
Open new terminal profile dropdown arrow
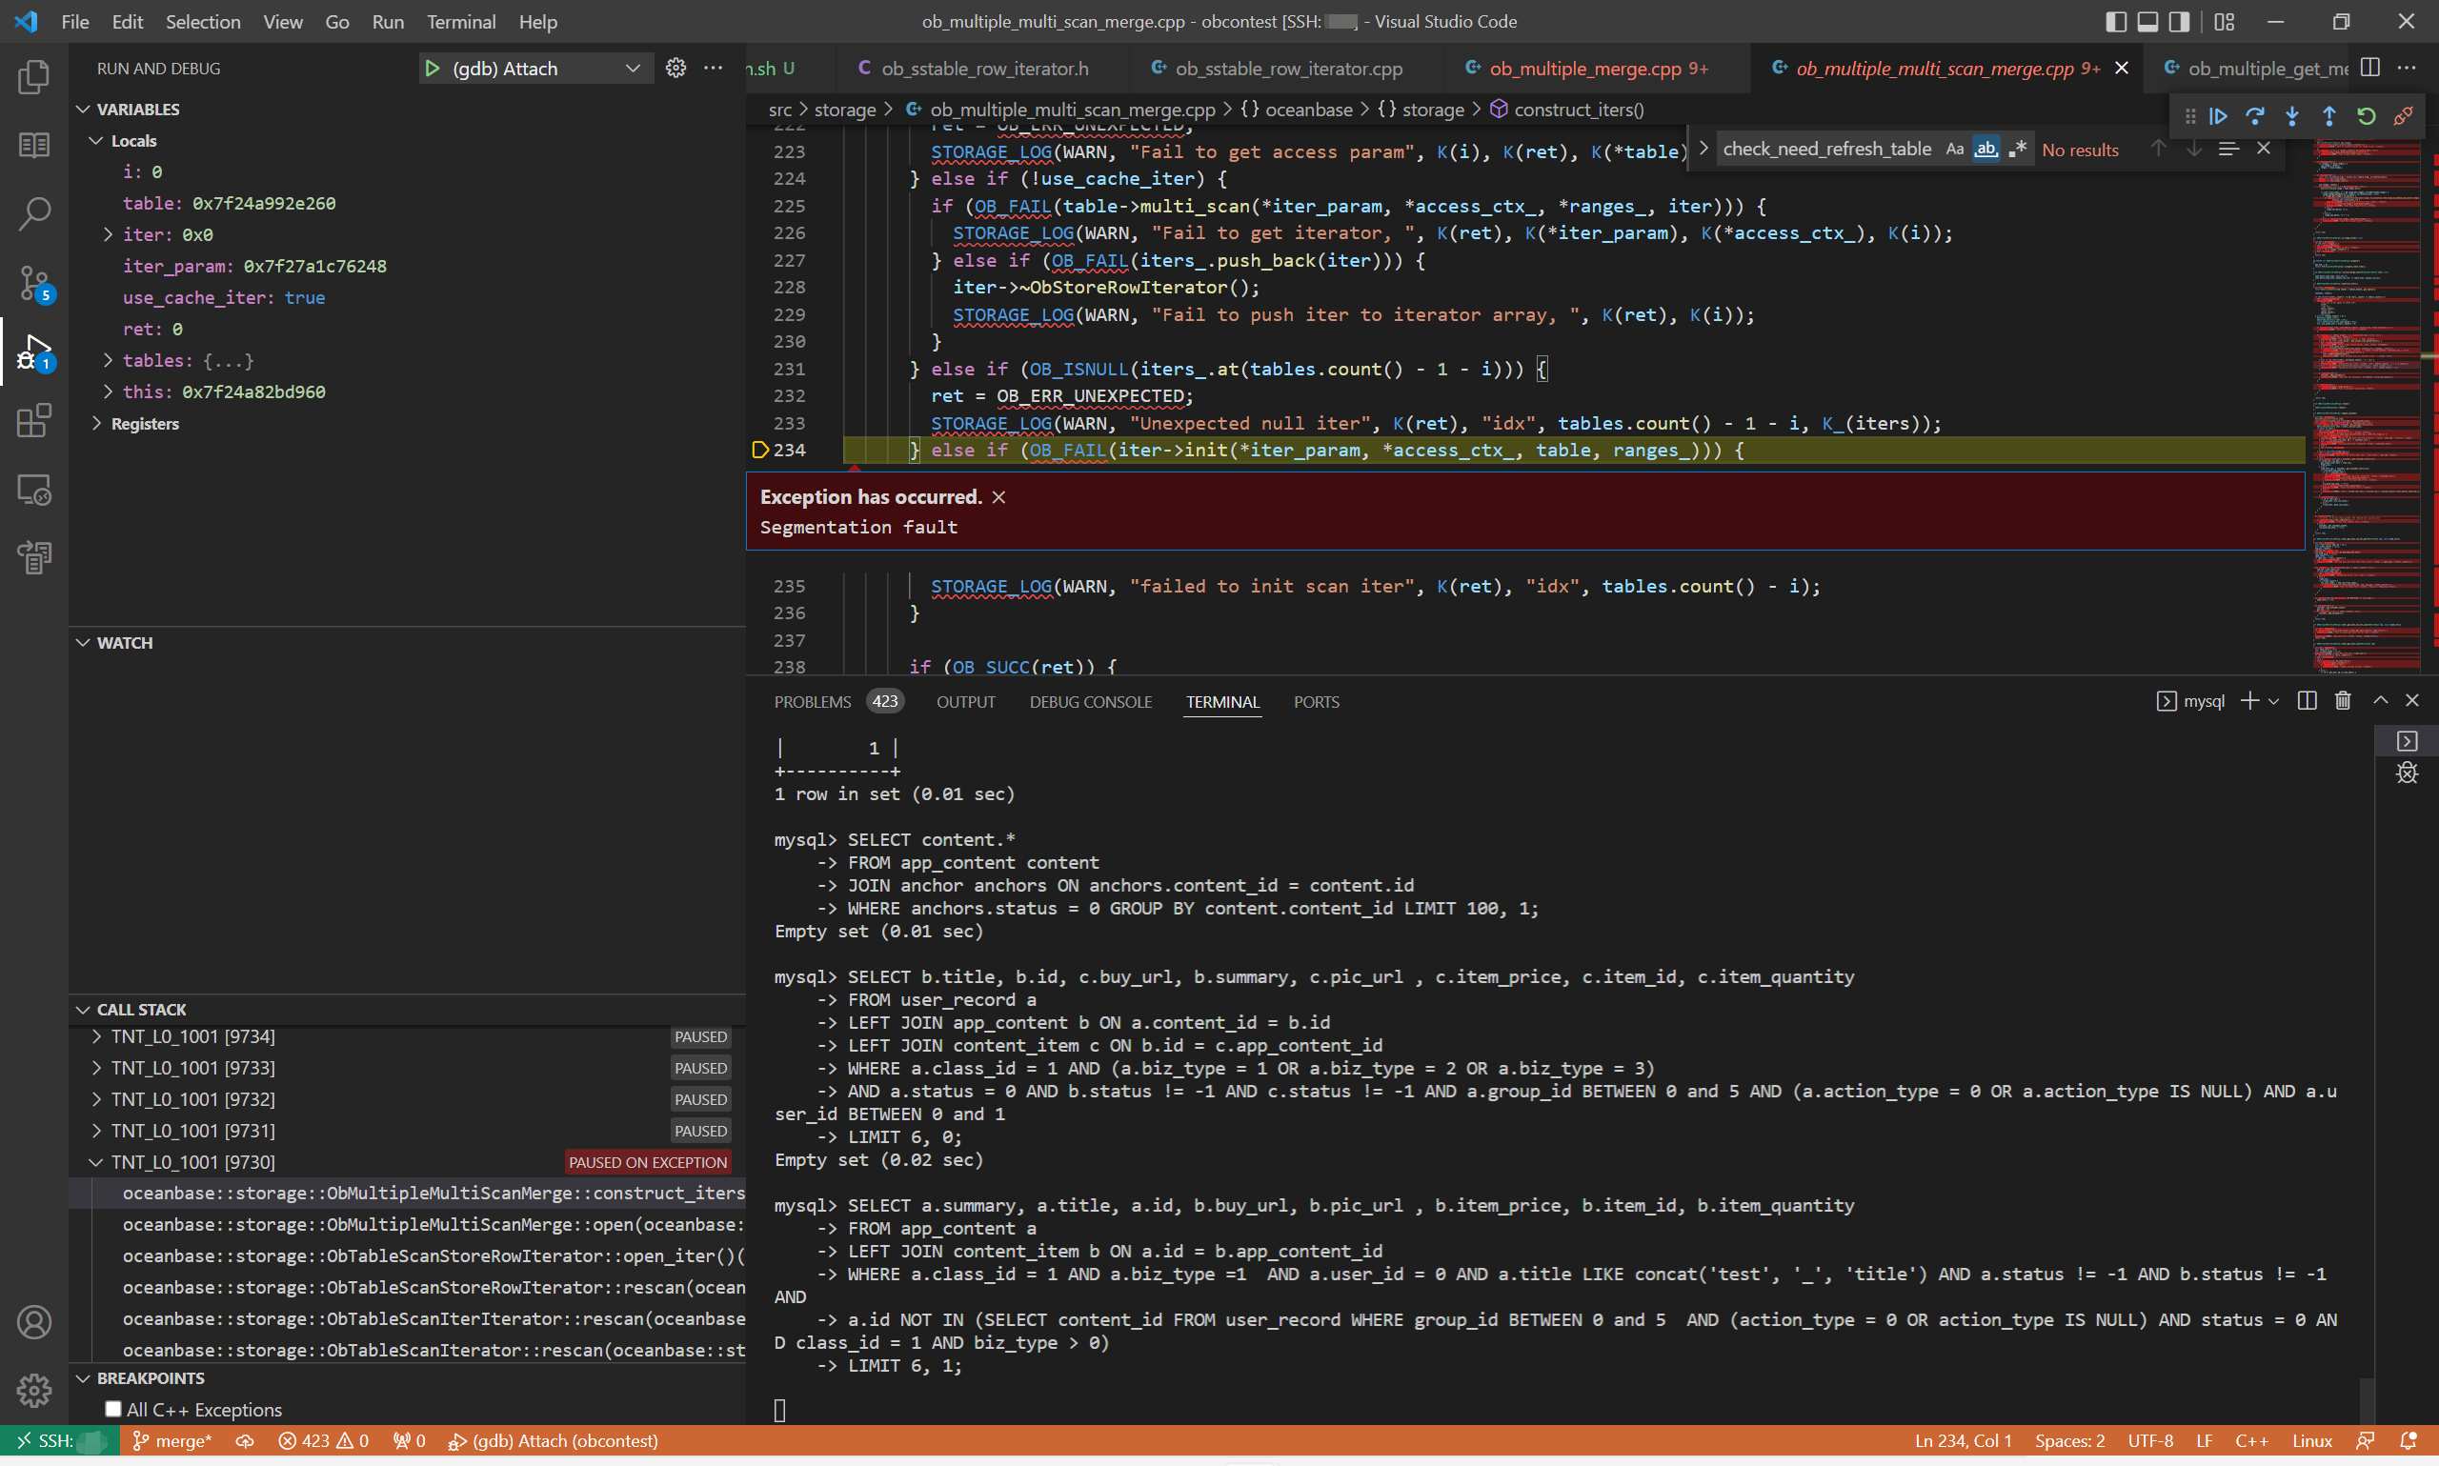pyautogui.click(x=2273, y=700)
